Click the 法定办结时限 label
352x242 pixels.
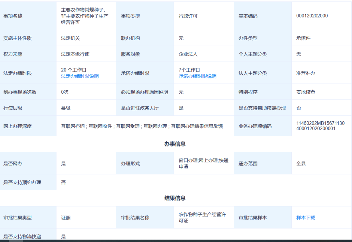pyautogui.click(x=18, y=73)
